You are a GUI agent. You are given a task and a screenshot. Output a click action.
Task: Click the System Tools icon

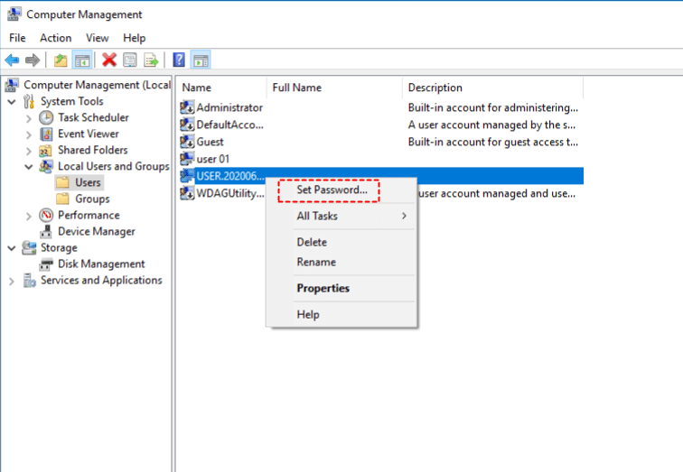[29, 101]
